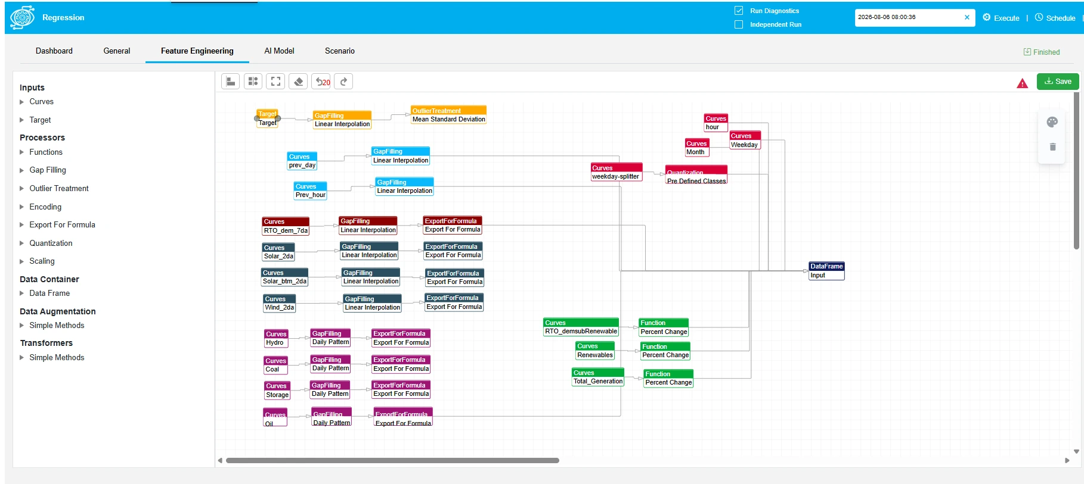Select the Curves Renewables node
1084x484 pixels.
pos(594,351)
